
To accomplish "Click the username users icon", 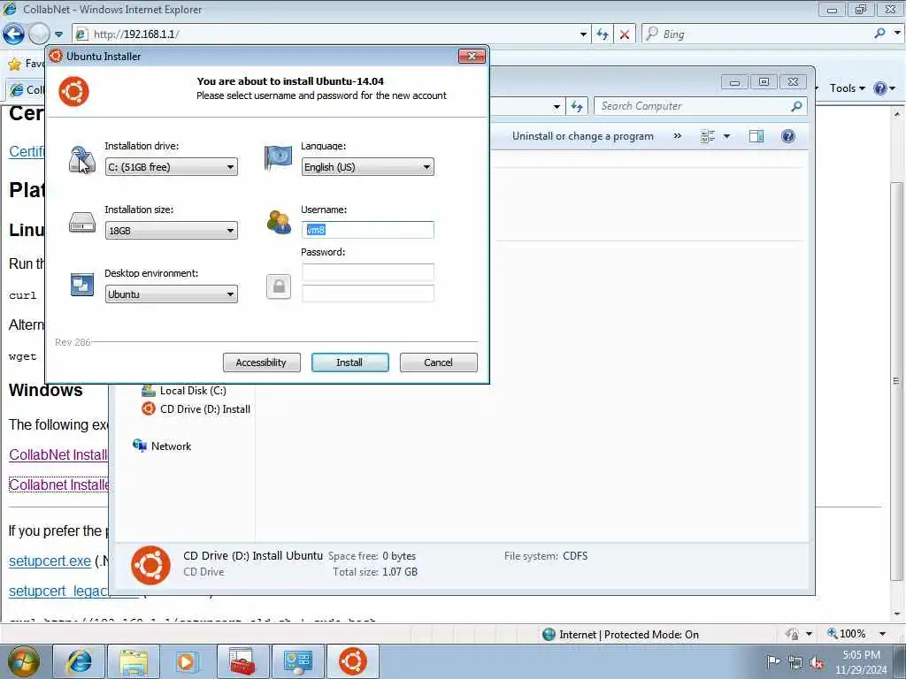I will pos(279,222).
